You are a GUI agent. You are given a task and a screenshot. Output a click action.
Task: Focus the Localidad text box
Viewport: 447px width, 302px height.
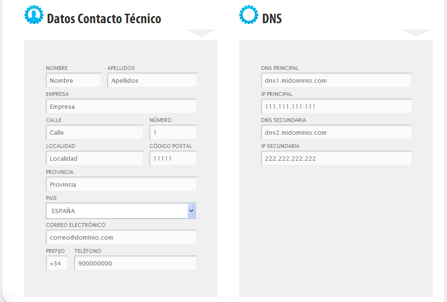pos(95,158)
